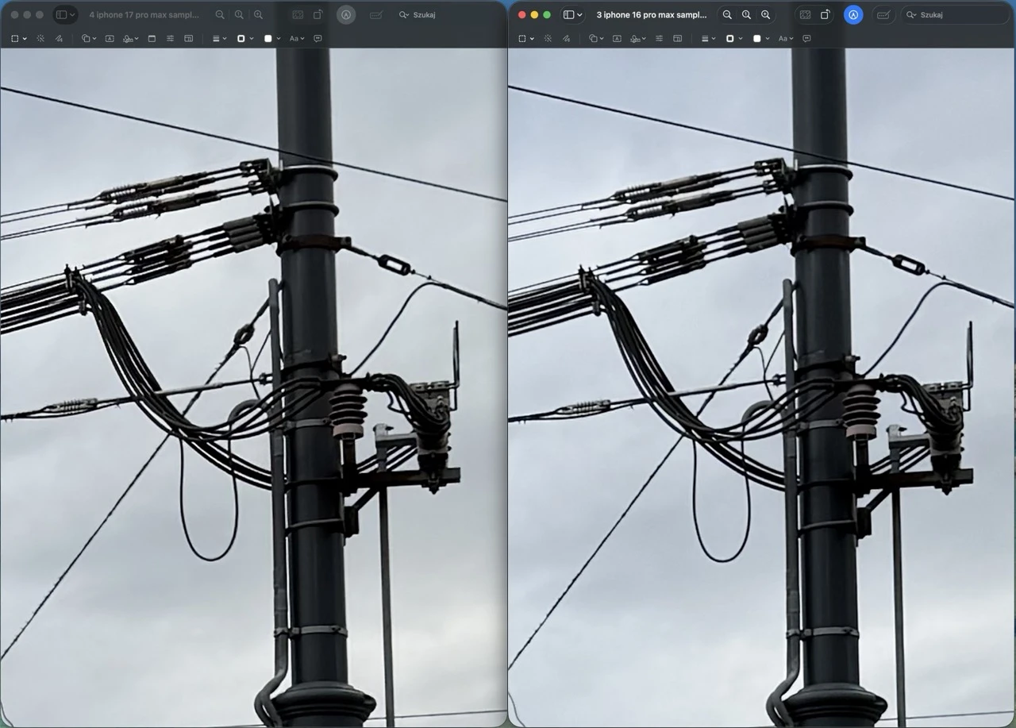Toggle Markup toolbar in the iPhone 17 window
The width and height of the screenshot is (1016, 728).
pos(346,15)
